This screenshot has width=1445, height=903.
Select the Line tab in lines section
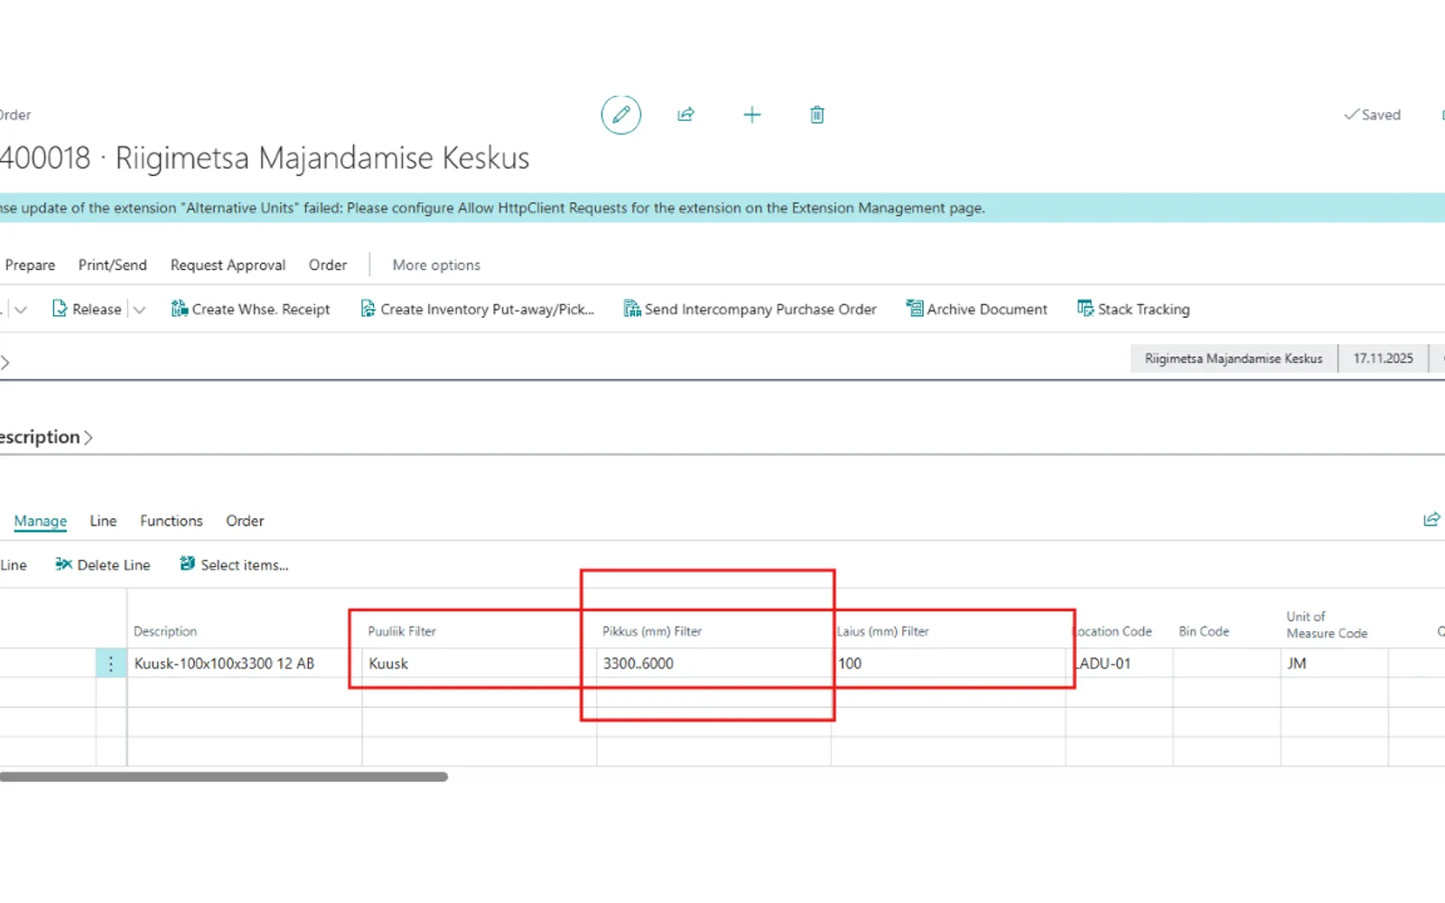(x=103, y=521)
